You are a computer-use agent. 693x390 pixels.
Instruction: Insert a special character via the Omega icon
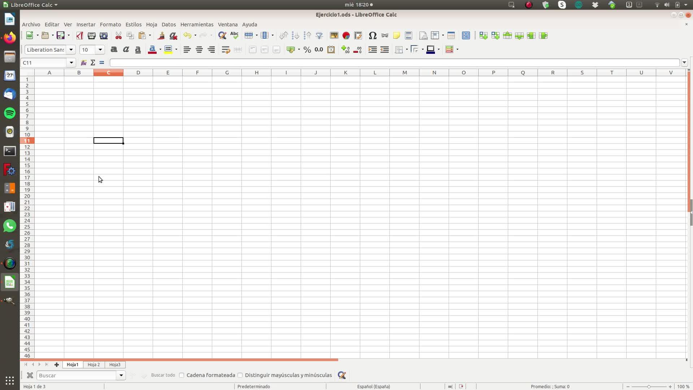(372, 35)
